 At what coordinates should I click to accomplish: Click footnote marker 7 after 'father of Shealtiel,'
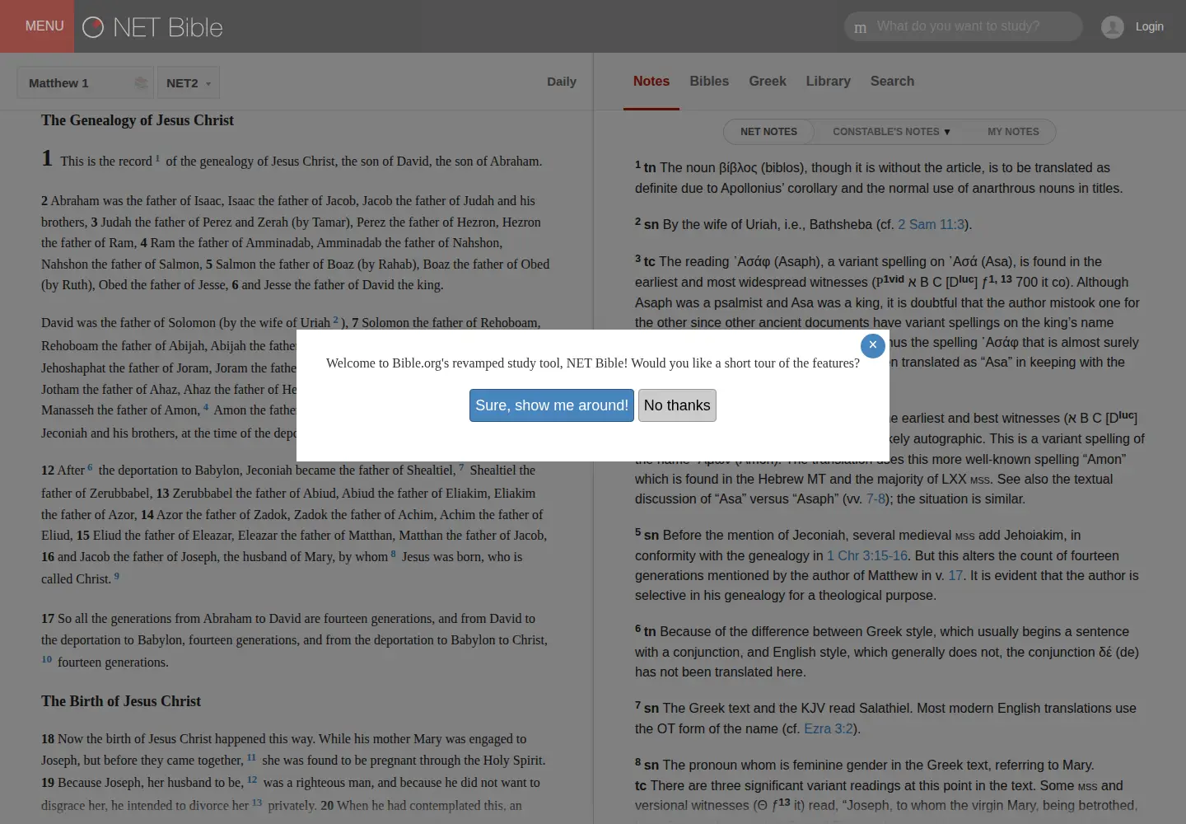[461, 467]
